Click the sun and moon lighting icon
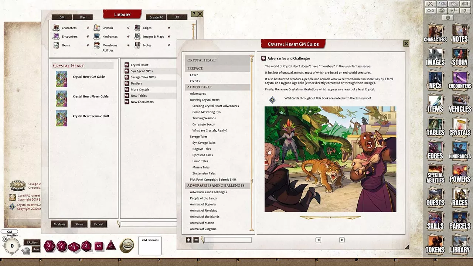 [x=430, y=11]
